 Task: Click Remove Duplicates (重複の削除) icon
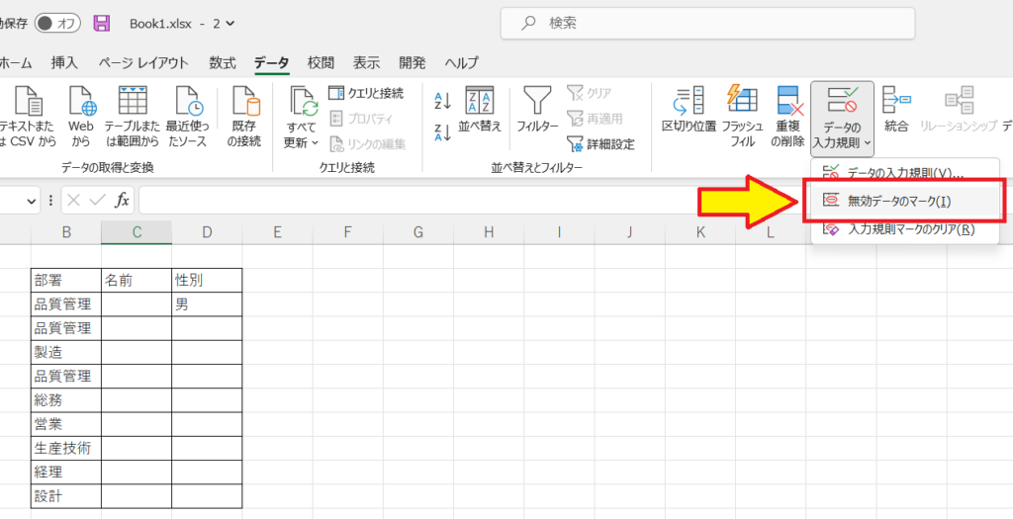point(787,104)
